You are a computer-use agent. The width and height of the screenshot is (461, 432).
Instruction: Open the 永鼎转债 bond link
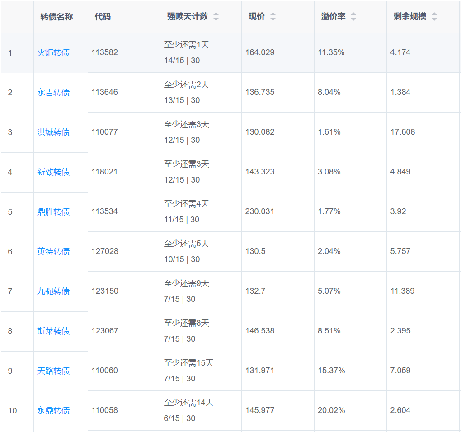[53, 411]
